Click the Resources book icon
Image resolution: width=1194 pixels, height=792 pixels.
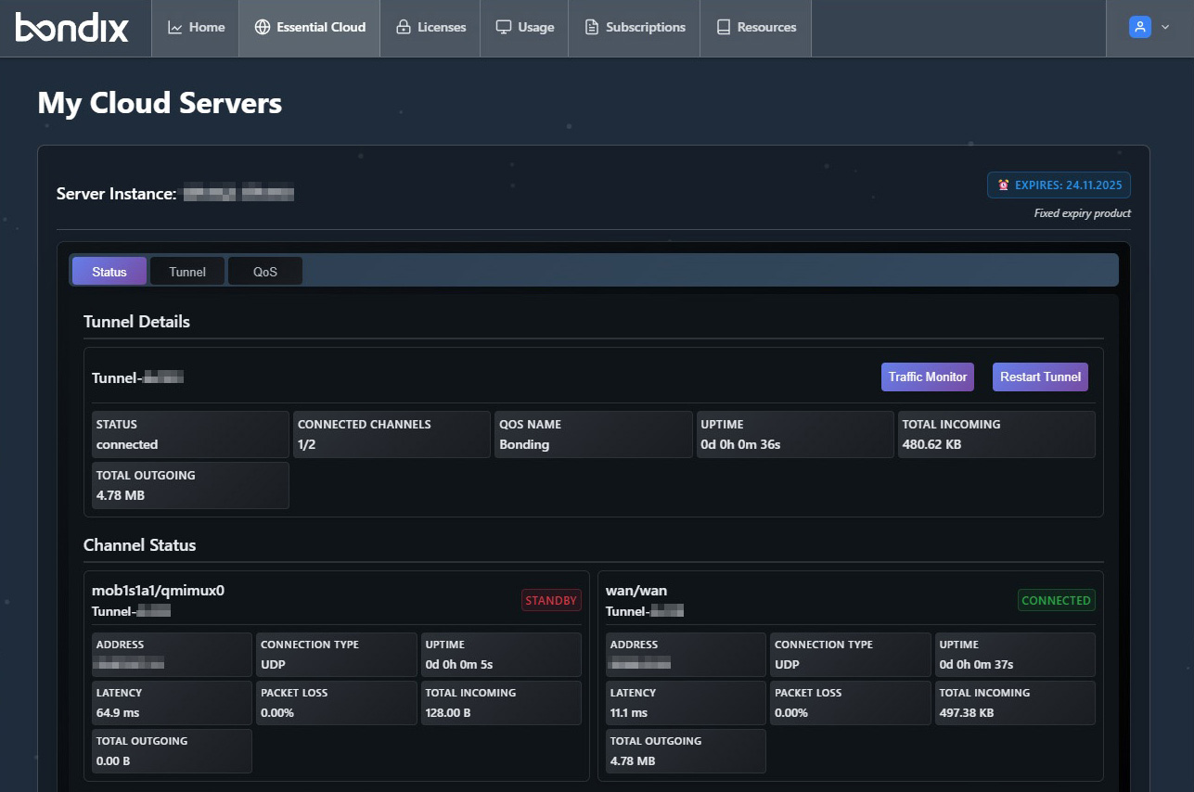coord(724,28)
